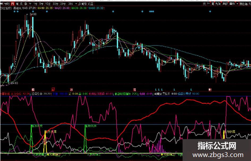Click the 九转 indicator button
The height and width of the screenshot is (161, 251).
[x=218, y=4]
